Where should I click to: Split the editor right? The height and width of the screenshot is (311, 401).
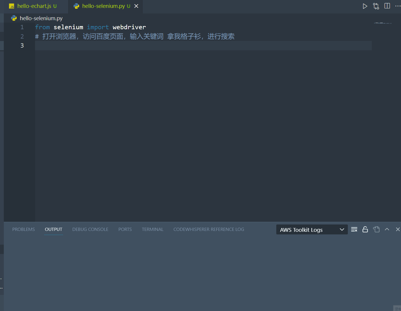pyautogui.click(x=387, y=6)
